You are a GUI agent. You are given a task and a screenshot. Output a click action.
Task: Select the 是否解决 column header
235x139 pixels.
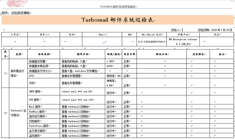(198, 54)
